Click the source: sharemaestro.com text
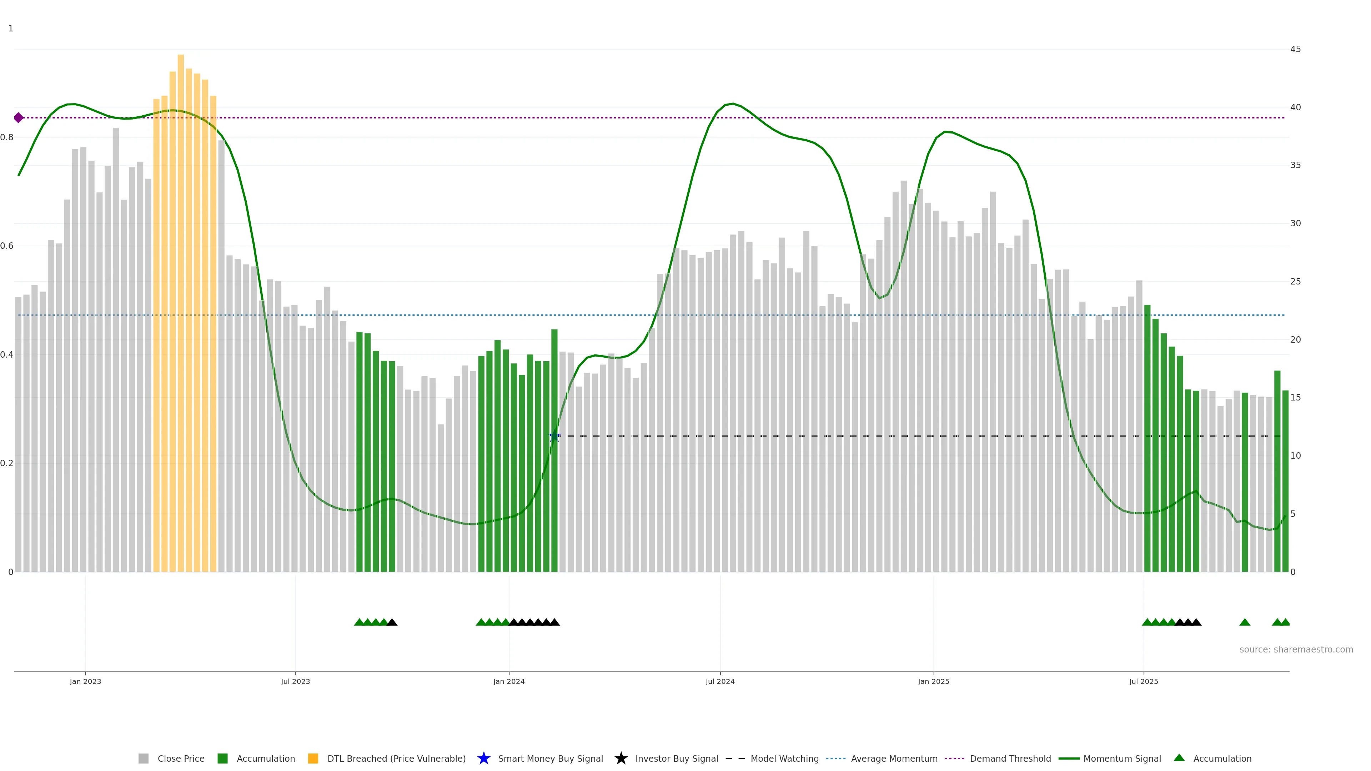The image size is (1371, 771). 1296,649
